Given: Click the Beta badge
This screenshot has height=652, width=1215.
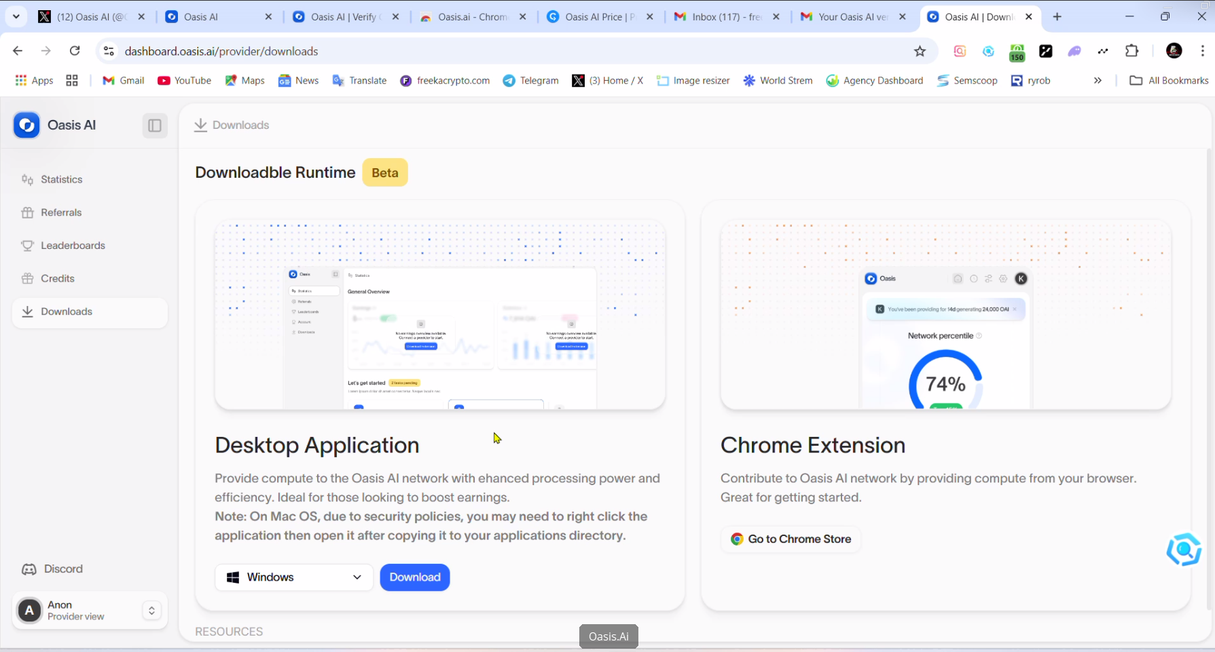Looking at the screenshot, I should pyautogui.click(x=385, y=173).
